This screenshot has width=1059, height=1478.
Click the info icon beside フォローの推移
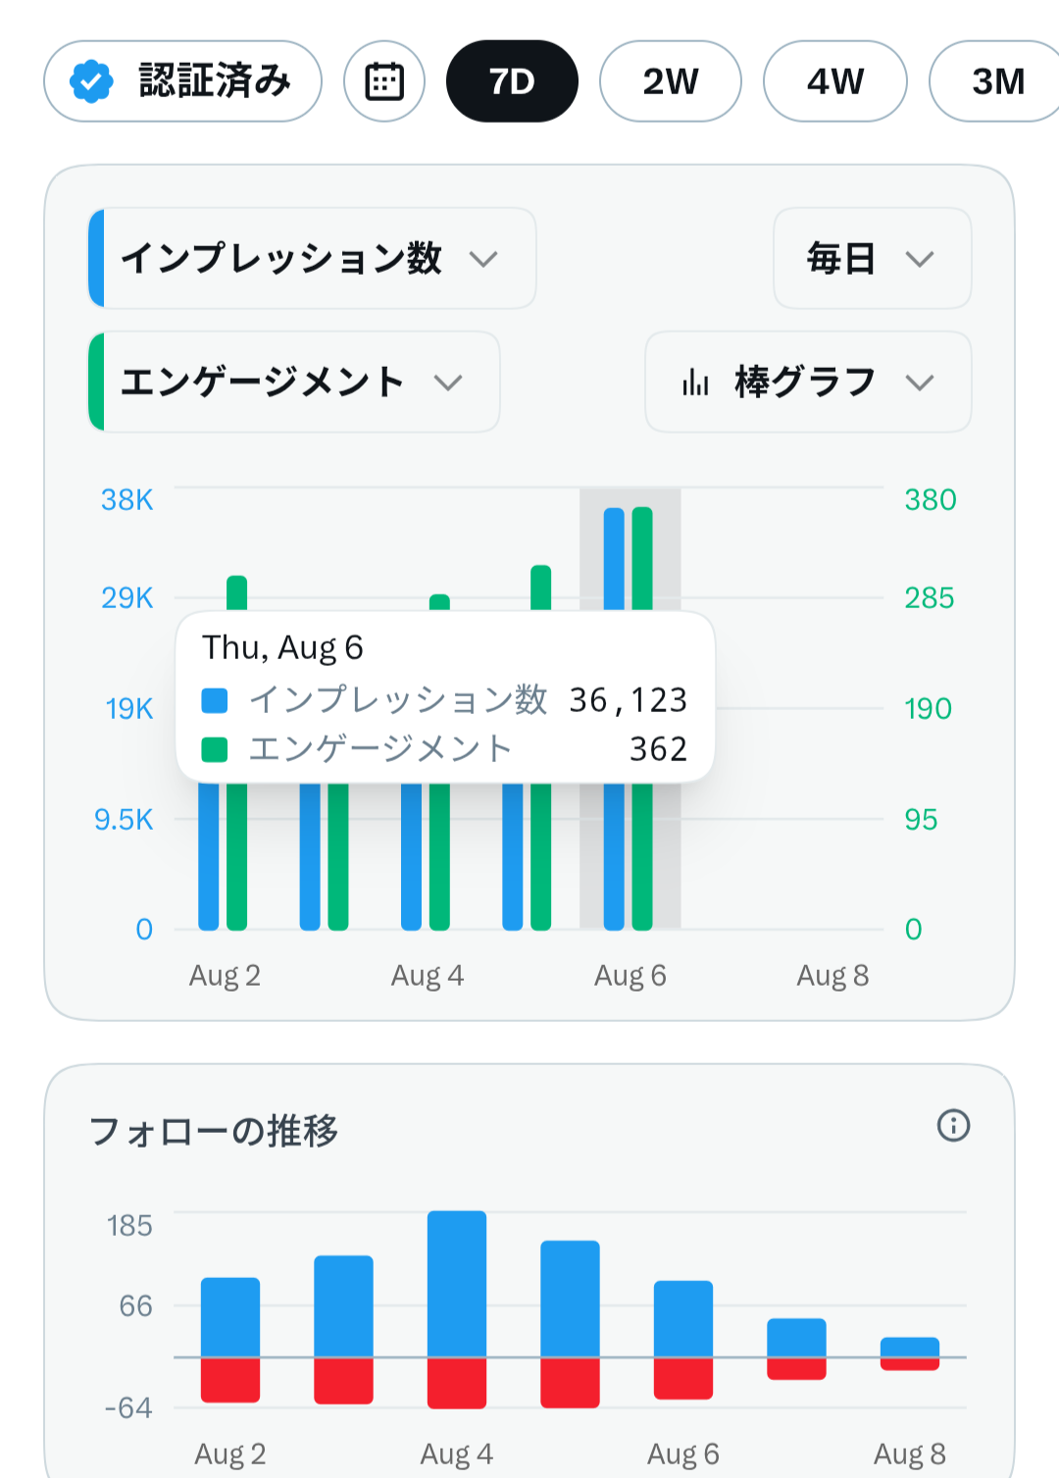953,1125
